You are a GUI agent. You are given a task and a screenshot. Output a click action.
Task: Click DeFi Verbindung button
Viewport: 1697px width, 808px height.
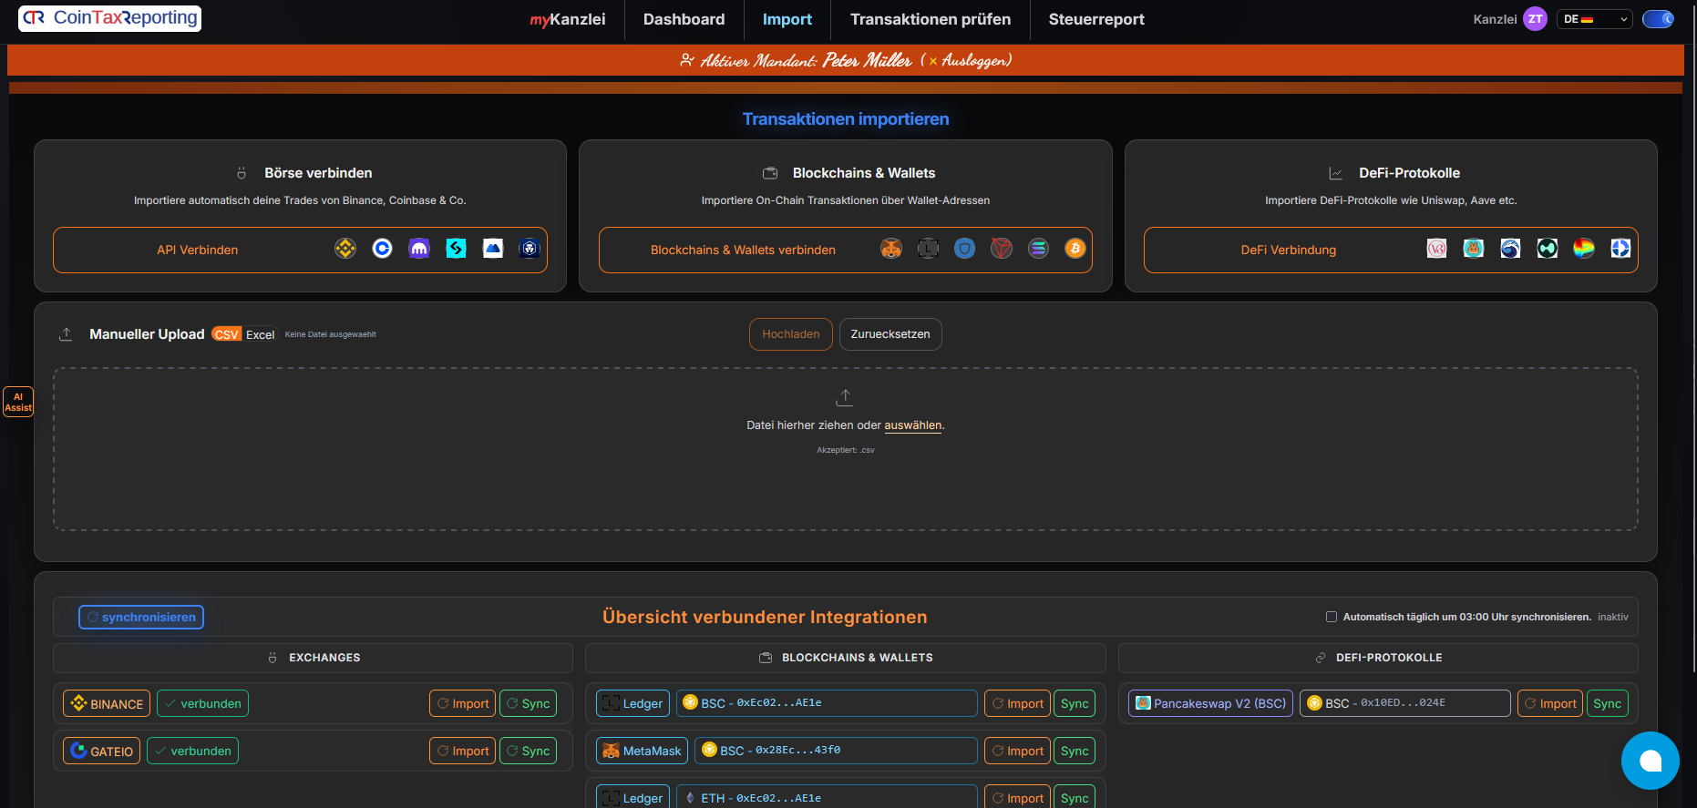1391,250
